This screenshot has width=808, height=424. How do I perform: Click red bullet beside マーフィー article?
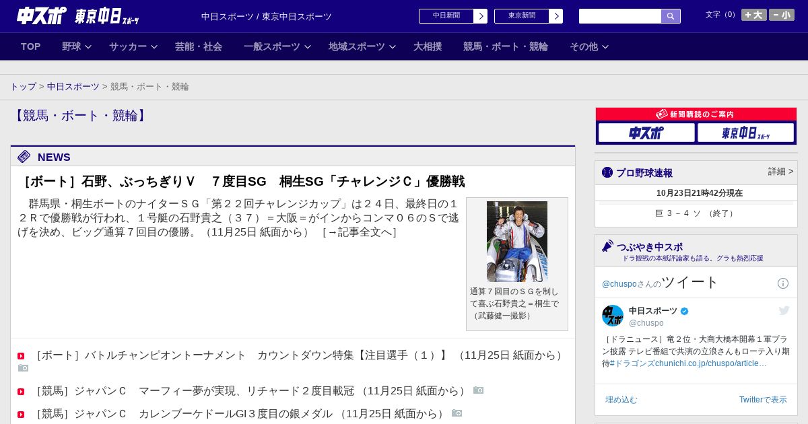[21, 392]
